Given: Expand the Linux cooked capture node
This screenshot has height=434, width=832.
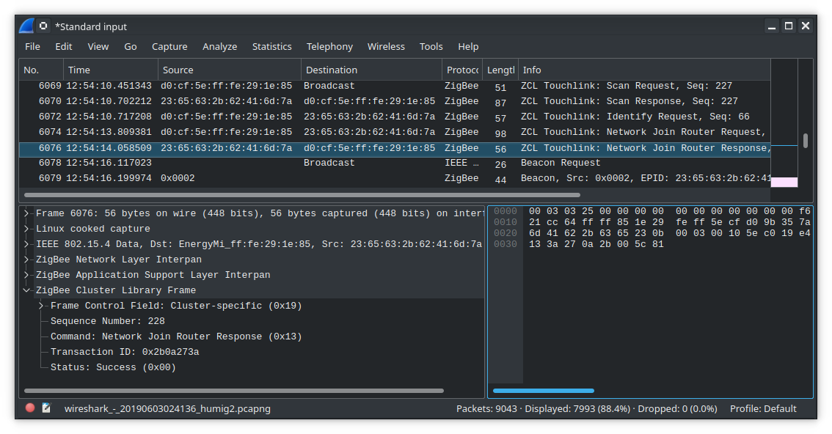Looking at the screenshot, I should (x=26, y=229).
